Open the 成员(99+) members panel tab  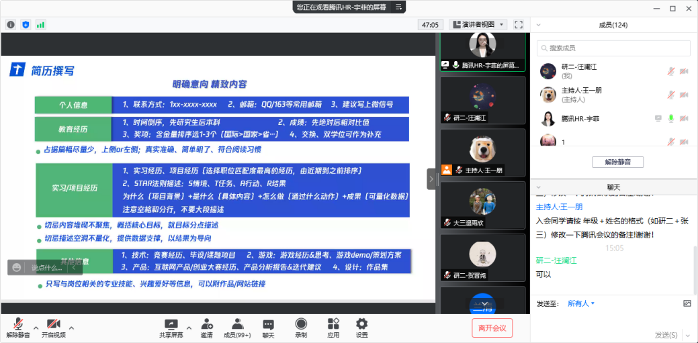[237, 324]
